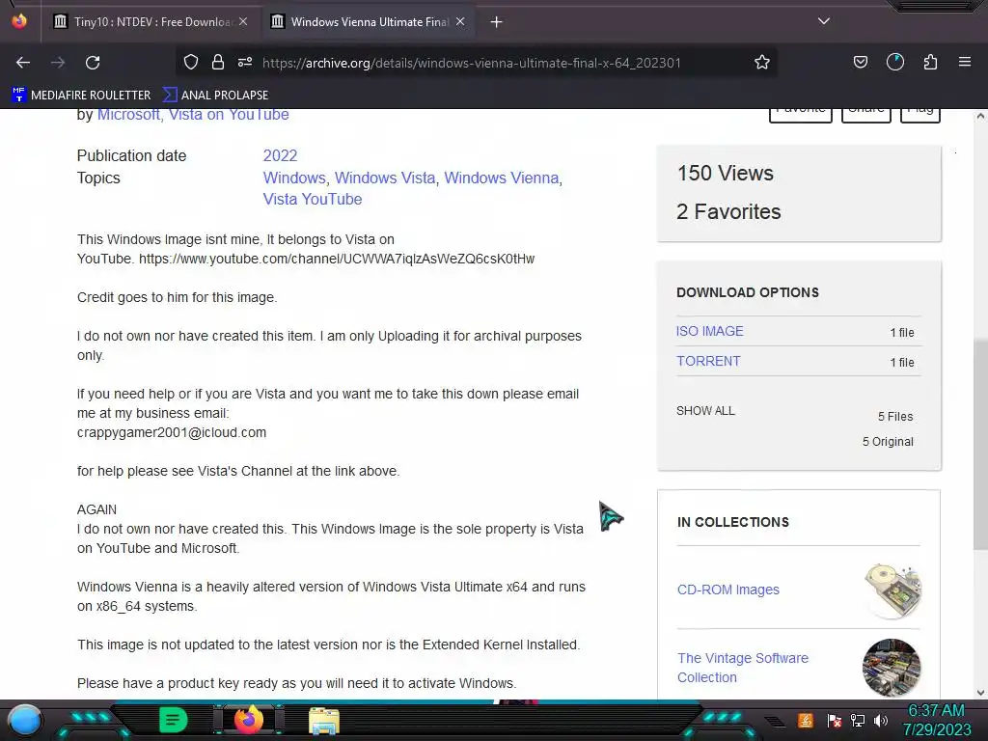The image size is (988, 741).
Task: Open File Explorer from the taskbar
Action: pos(324,721)
